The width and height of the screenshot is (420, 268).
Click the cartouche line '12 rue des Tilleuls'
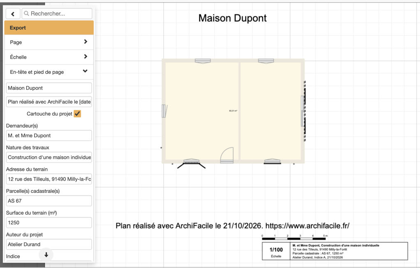pyautogui.click(x=320, y=249)
